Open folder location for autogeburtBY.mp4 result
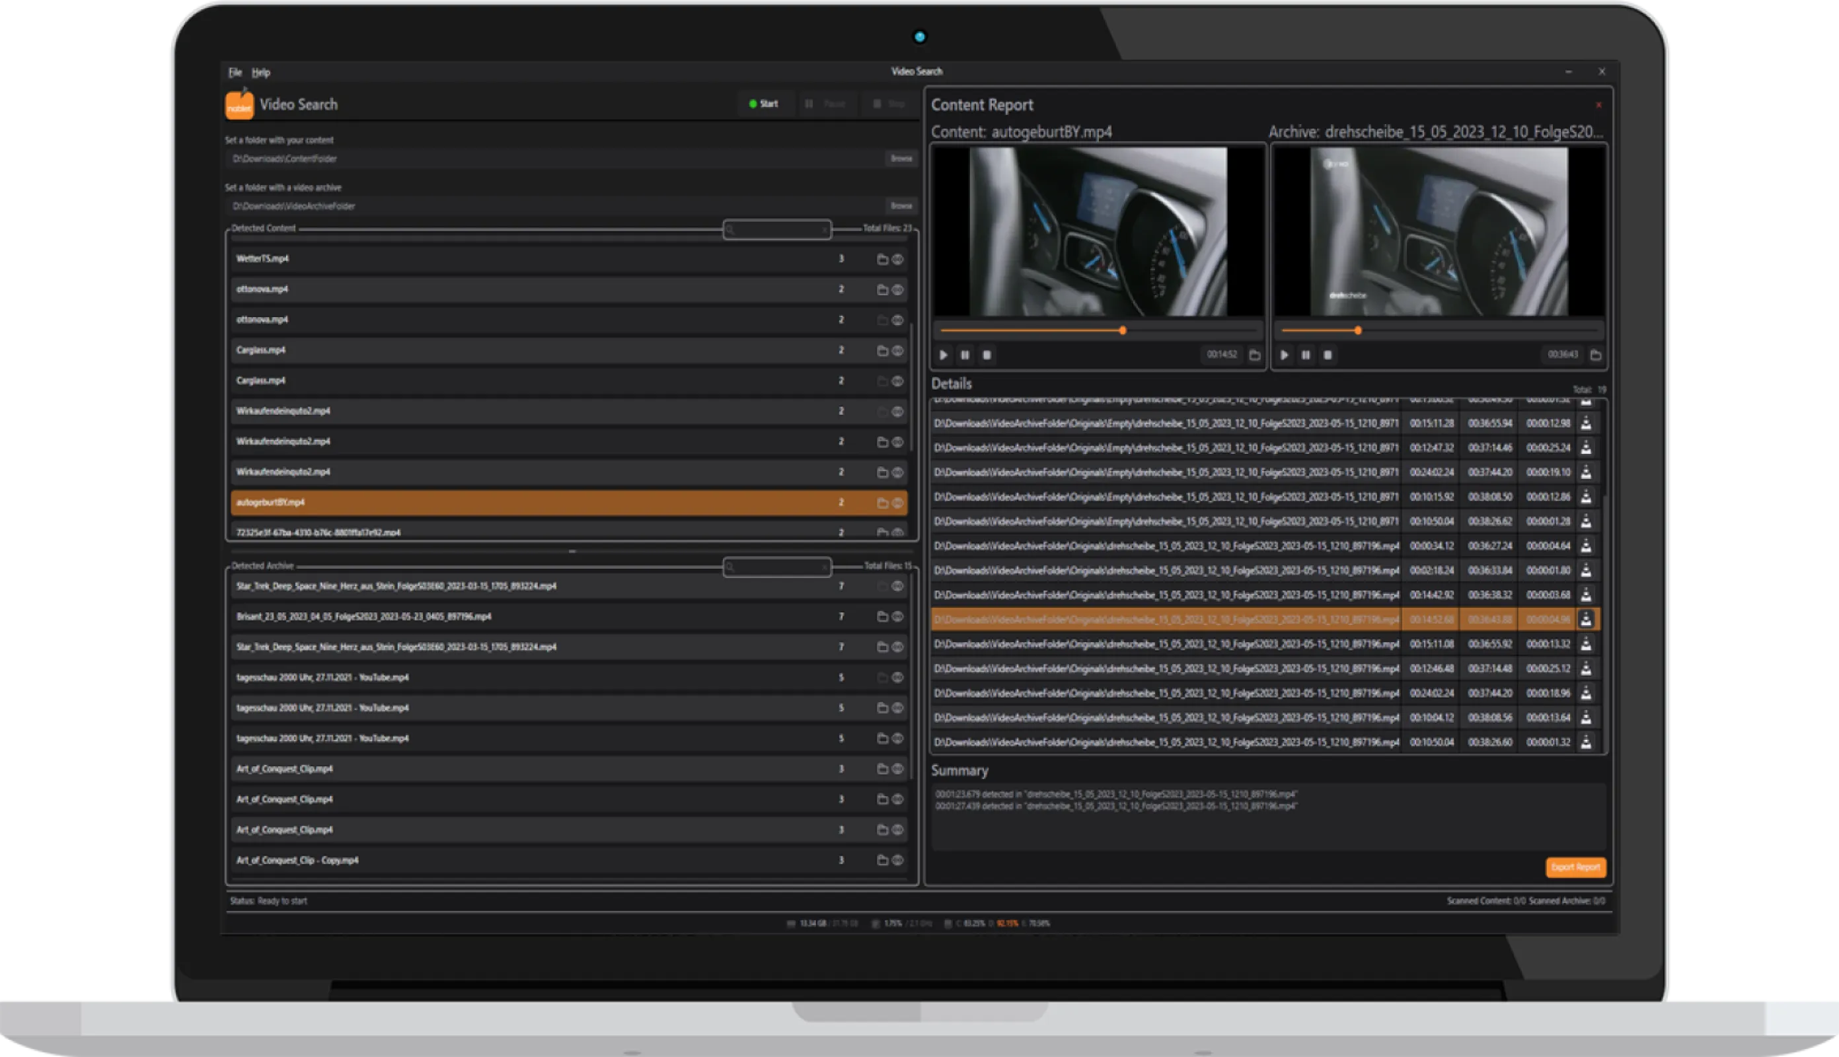1839x1057 pixels. (882, 501)
